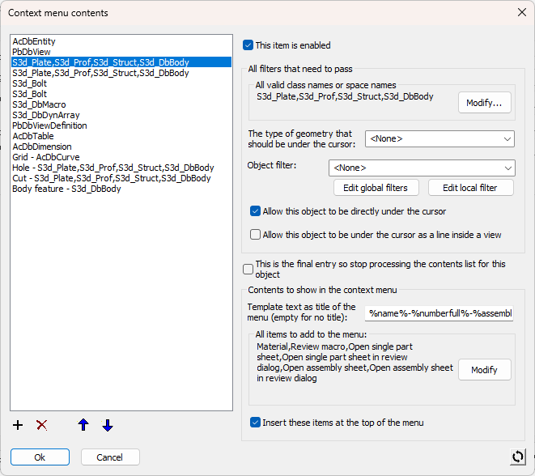Viewport: 535px width, 476px height.
Task: Open the type of geometry dropdown
Action: pos(439,139)
